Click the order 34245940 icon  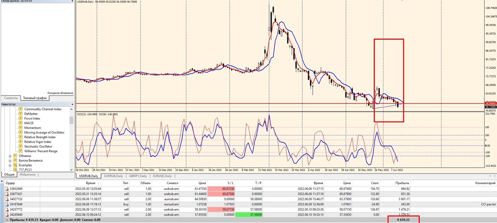tap(7, 214)
